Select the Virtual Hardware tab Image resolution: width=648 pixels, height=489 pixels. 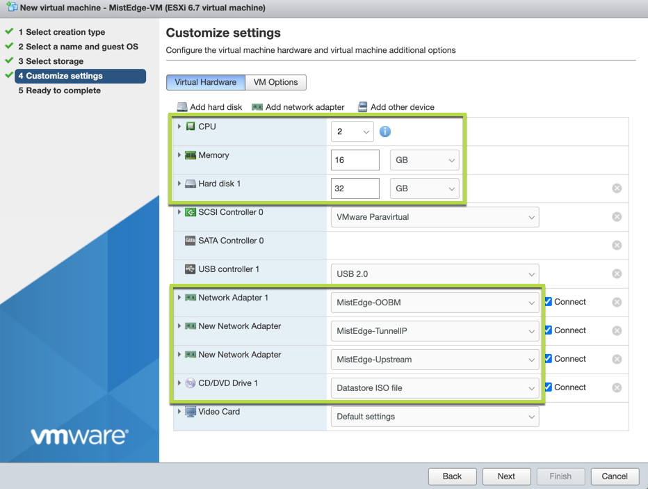[205, 82]
